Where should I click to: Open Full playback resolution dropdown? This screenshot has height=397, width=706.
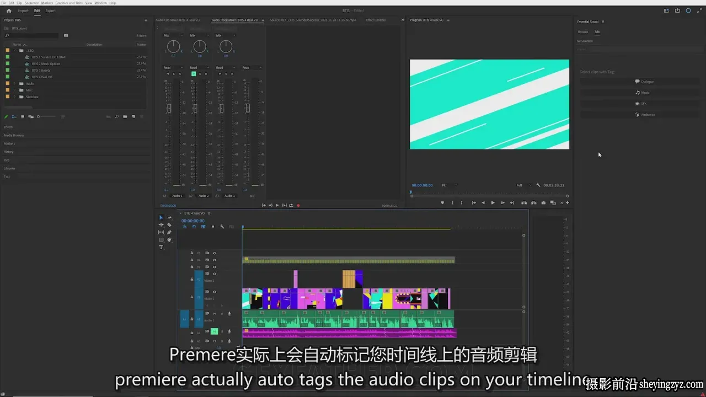[x=524, y=185]
